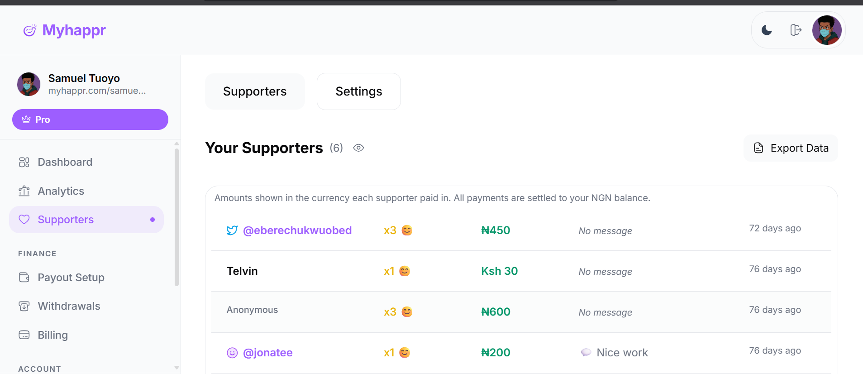Image resolution: width=863 pixels, height=374 pixels.
Task: Click the supporter count (6)
Action: point(336,148)
